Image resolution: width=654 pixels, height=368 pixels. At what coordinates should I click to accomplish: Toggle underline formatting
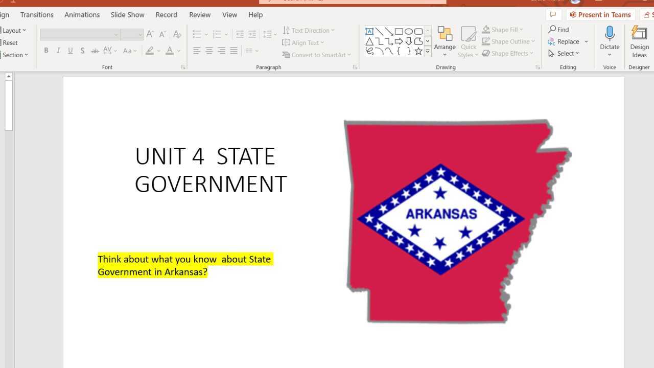(70, 51)
